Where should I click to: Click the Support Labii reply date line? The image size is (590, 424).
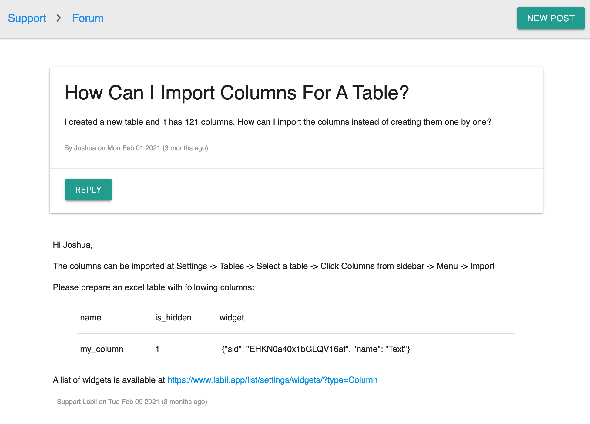130,402
